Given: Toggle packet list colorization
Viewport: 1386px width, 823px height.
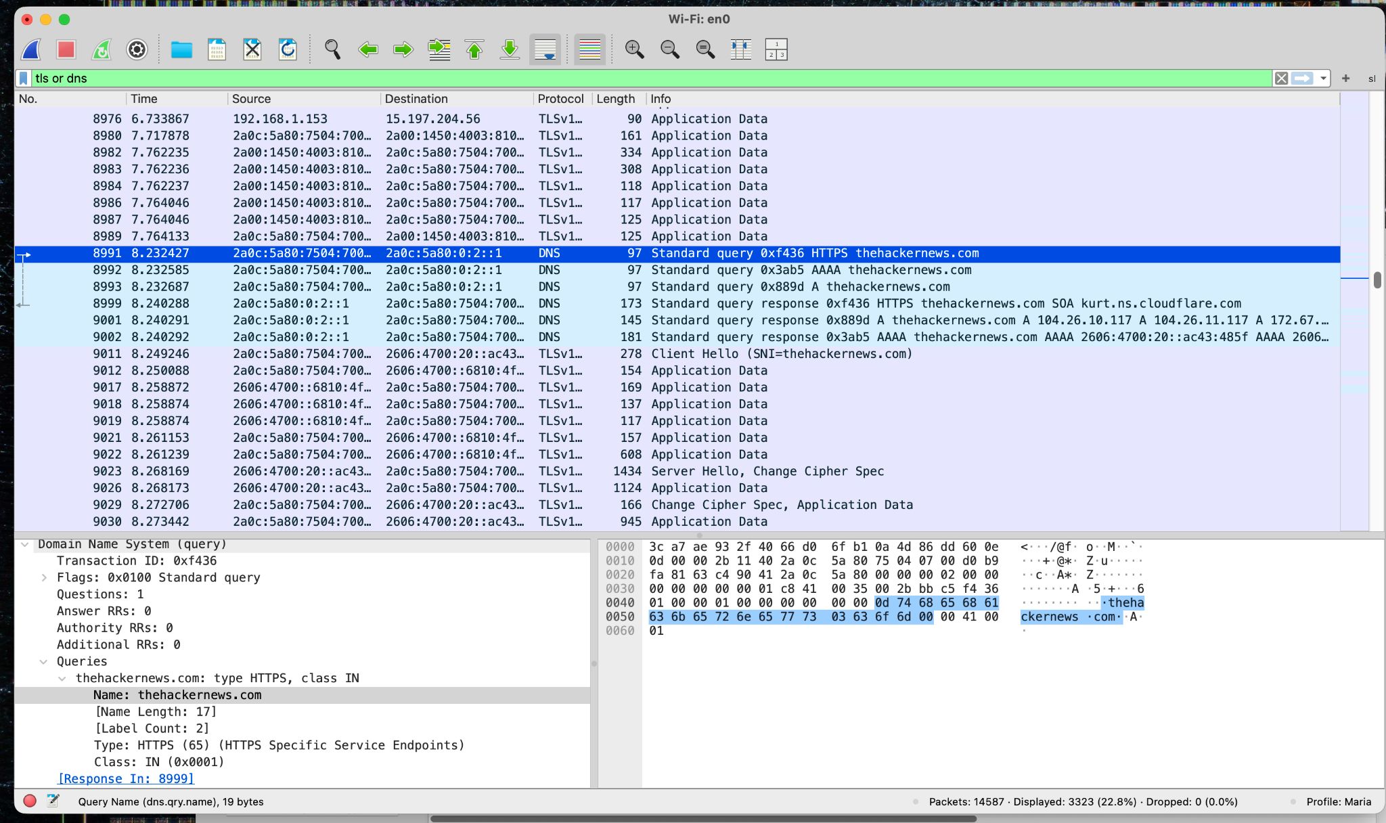Looking at the screenshot, I should [589, 49].
